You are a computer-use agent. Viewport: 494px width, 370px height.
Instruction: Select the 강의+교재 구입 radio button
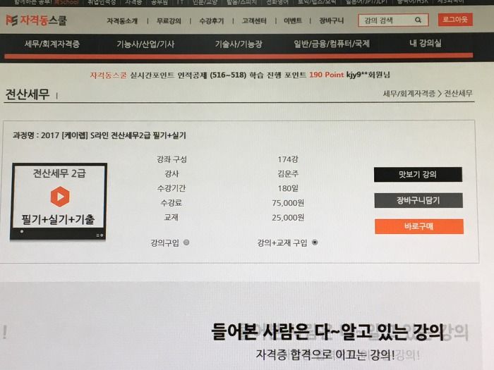click(315, 242)
